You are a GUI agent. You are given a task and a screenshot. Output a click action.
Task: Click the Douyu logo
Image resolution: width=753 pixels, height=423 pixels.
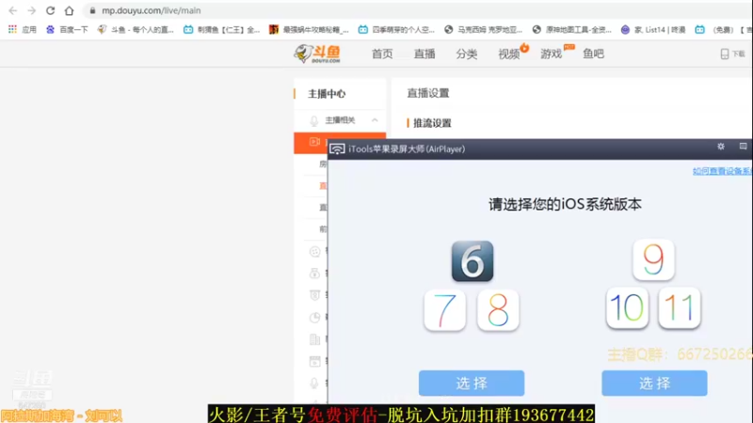point(317,54)
